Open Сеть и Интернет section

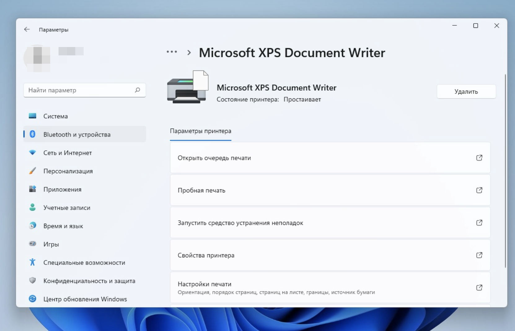85,153
